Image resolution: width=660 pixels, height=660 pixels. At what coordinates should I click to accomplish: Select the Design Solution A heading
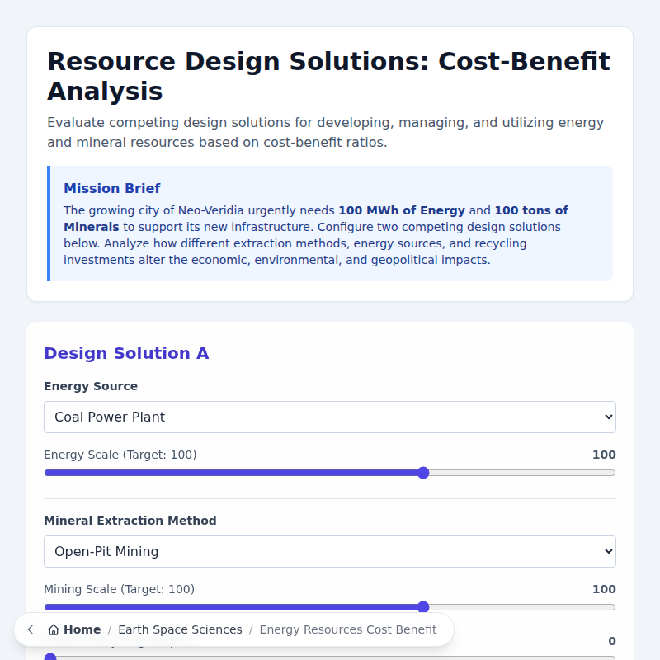[126, 353]
